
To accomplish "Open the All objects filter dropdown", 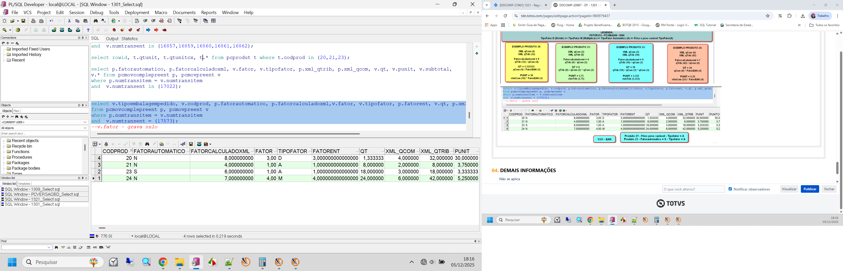I will pos(85,128).
